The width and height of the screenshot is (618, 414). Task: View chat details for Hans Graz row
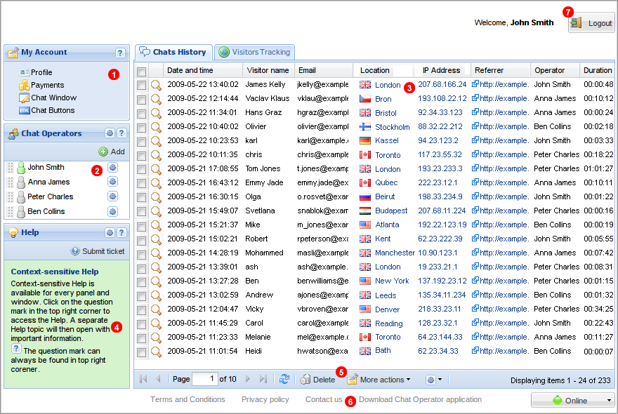point(156,113)
